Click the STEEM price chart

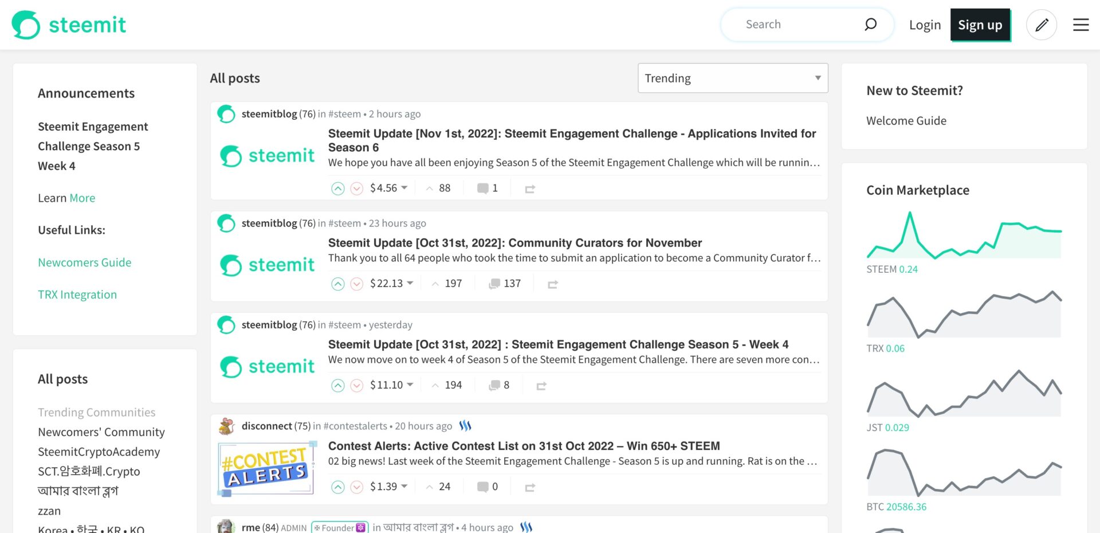click(963, 235)
